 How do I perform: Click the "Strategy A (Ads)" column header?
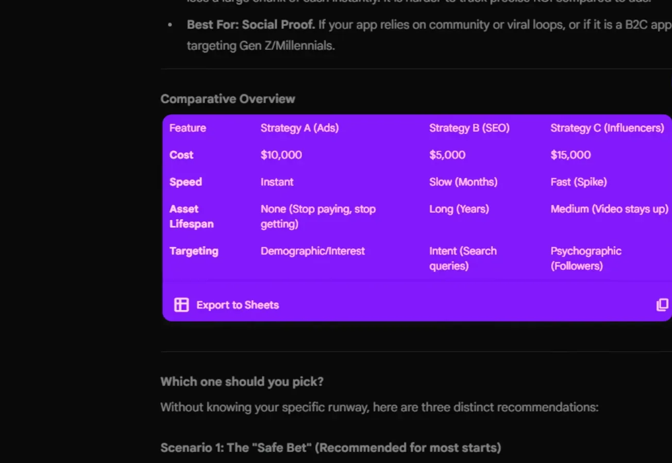click(299, 128)
